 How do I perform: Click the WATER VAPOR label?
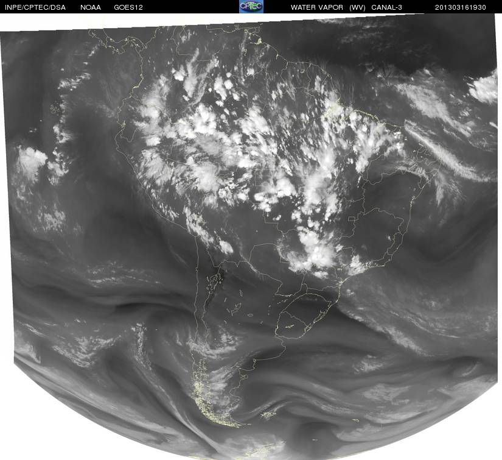point(317,7)
